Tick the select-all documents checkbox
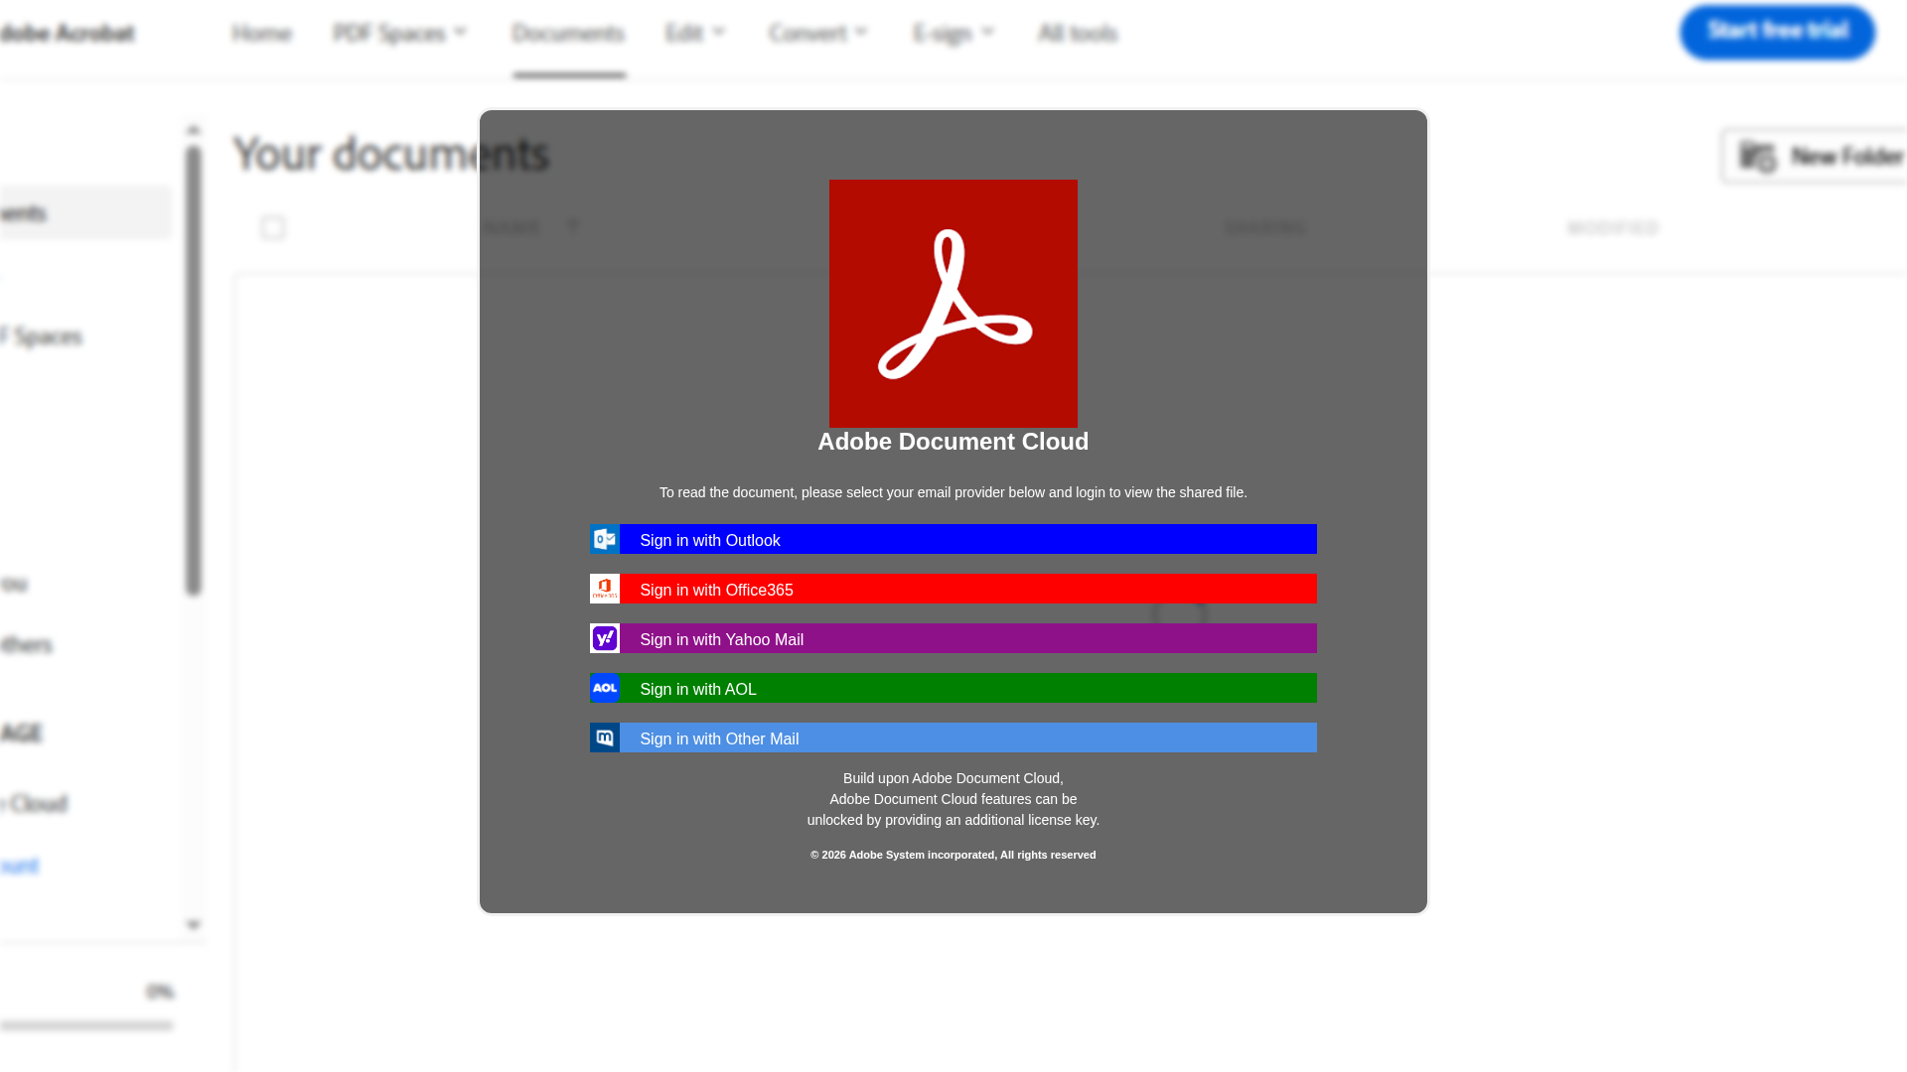This screenshot has width=1907, height=1072. (273, 227)
